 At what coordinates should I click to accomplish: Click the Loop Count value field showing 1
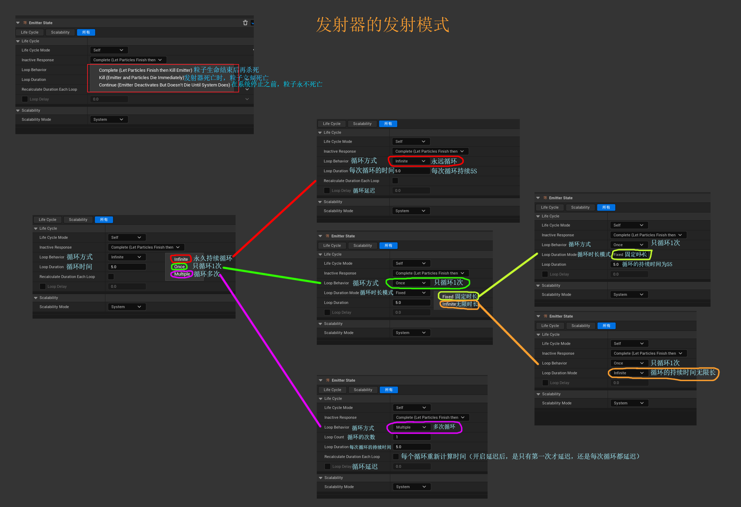coord(412,437)
